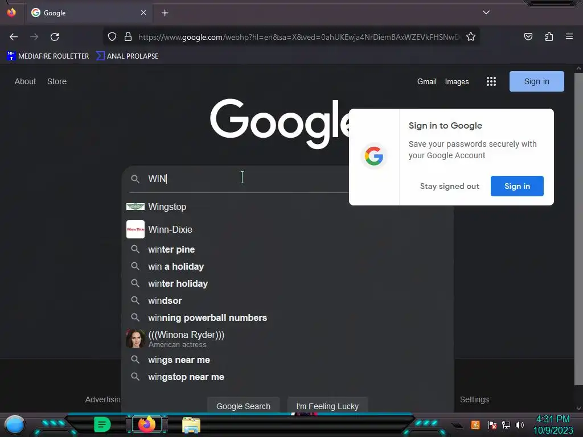Click the About link
The image size is (583, 437).
(25, 81)
